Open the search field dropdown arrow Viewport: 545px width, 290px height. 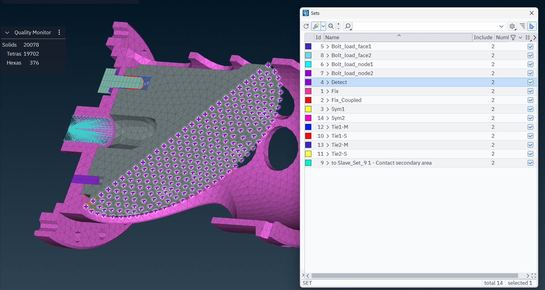501,26
